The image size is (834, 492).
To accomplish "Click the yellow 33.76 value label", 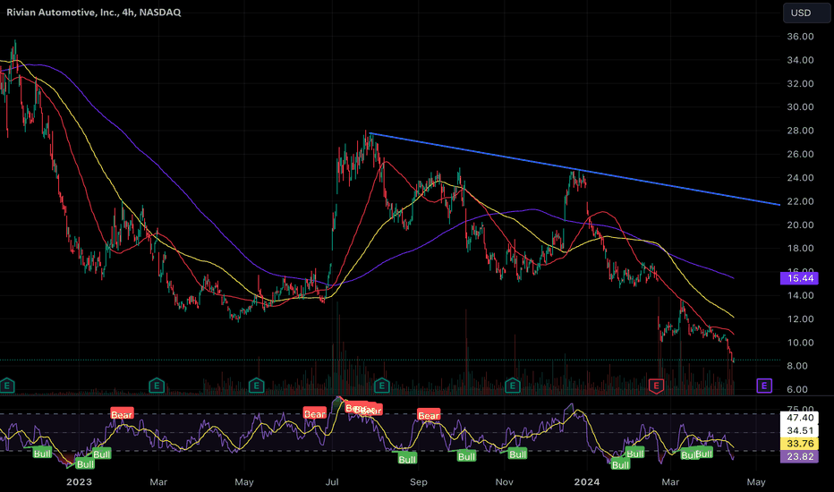I will (x=799, y=443).
